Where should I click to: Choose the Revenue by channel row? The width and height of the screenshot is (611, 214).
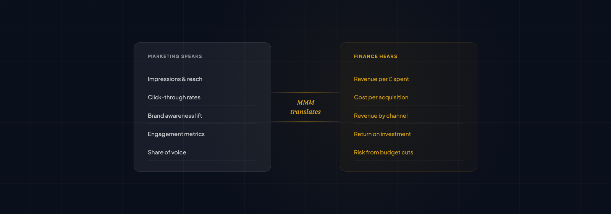point(381,116)
